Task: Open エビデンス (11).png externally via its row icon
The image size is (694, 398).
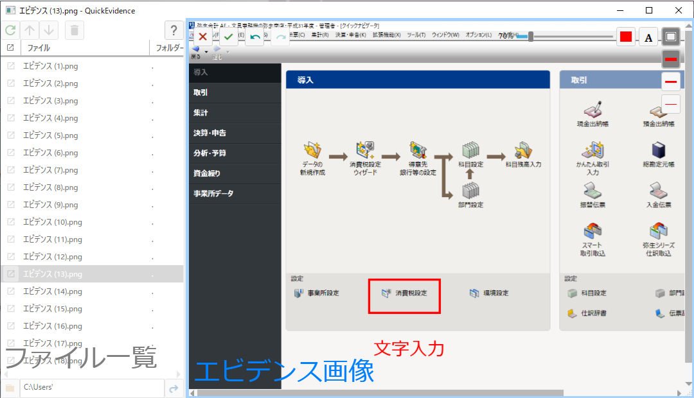Action: 11,239
